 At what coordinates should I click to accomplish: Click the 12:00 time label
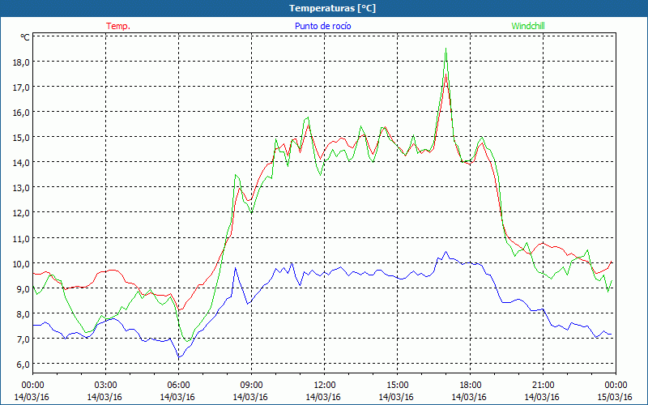click(323, 386)
